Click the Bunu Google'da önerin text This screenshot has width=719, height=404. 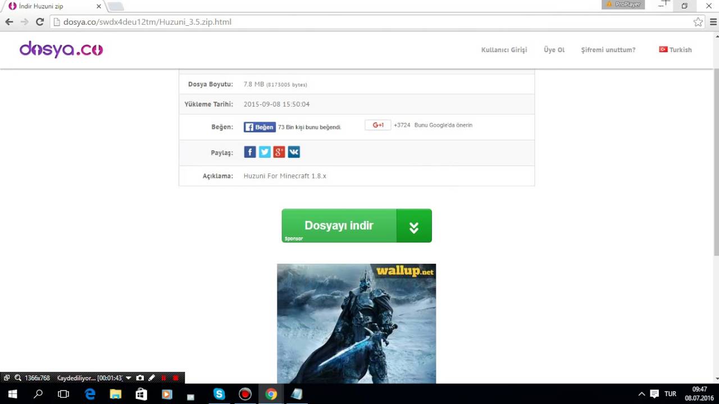click(x=443, y=125)
